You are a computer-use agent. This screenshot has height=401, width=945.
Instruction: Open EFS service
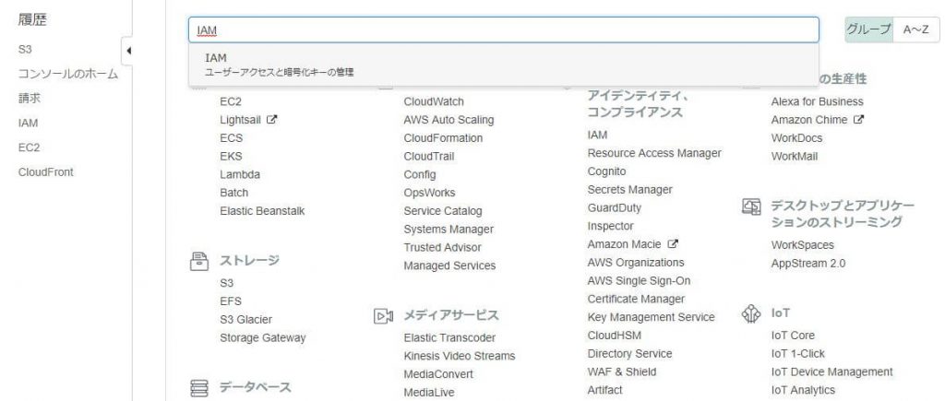[231, 301]
